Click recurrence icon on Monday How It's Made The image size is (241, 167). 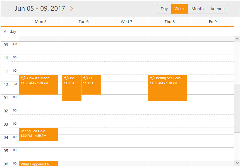pos(23,78)
